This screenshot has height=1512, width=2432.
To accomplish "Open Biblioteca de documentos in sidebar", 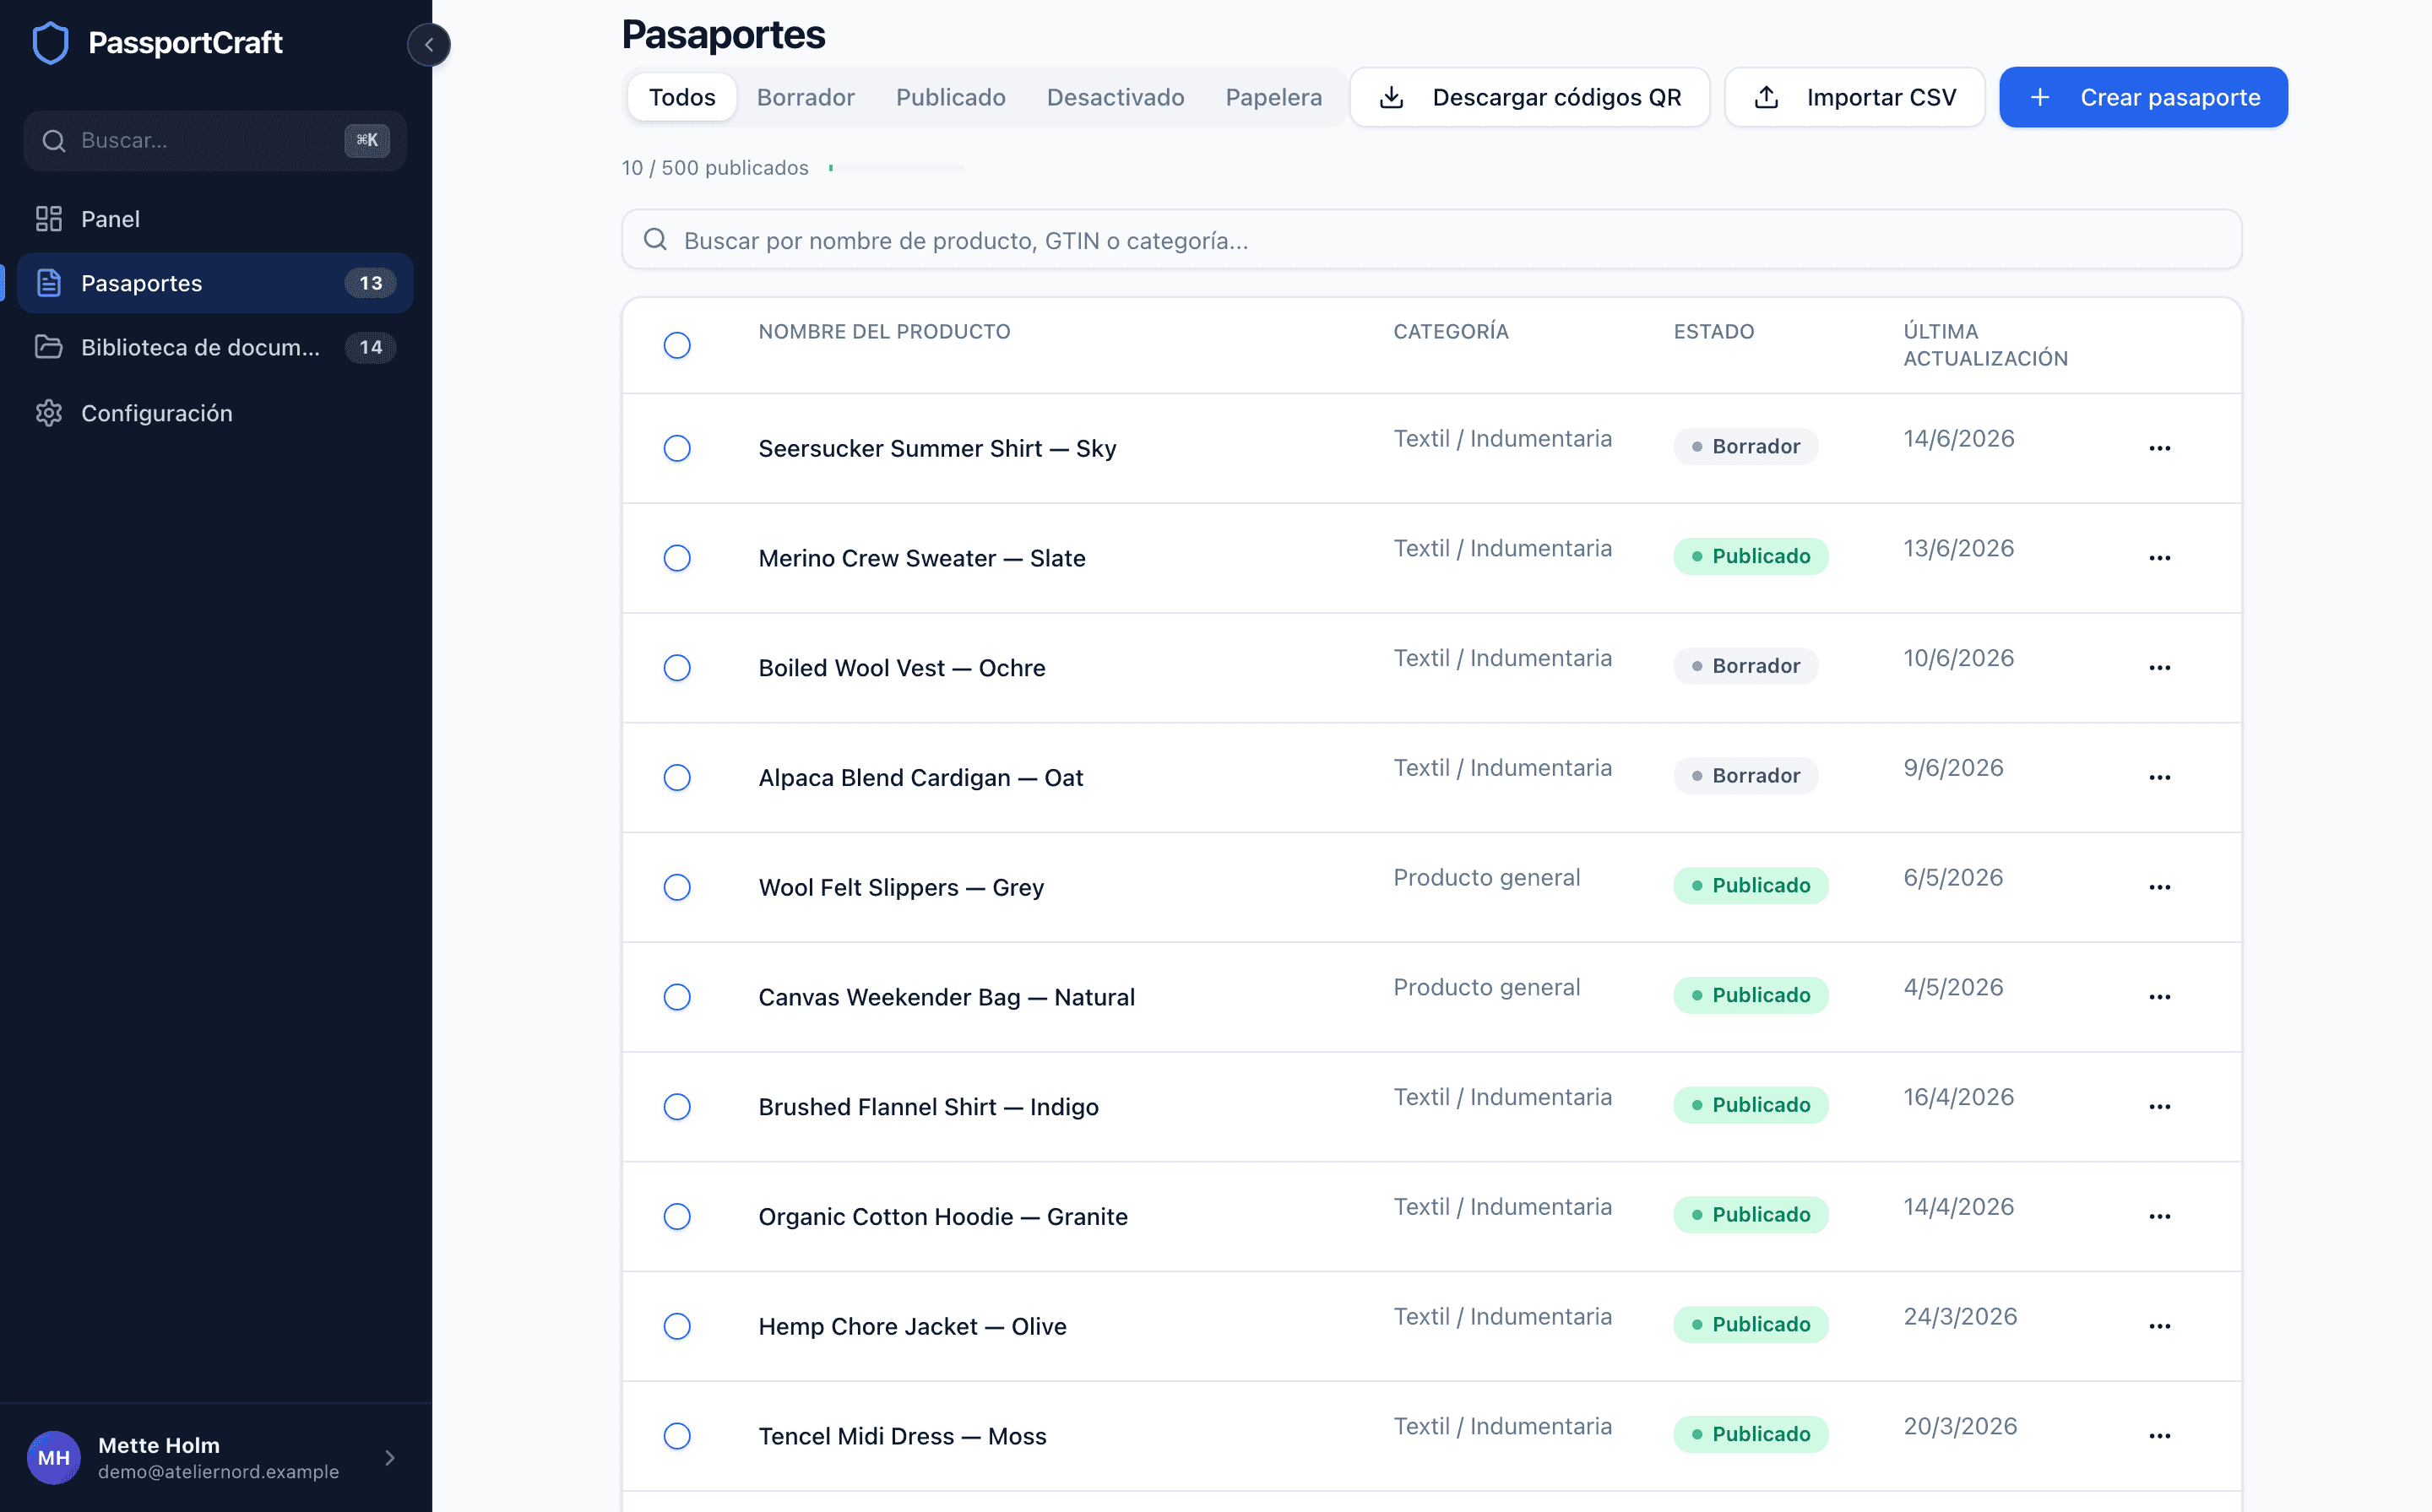I will [x=215, y=347].
